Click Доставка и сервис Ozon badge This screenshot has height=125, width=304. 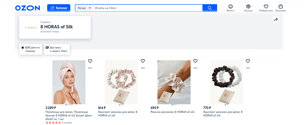pyautogui.click(x=57, y=49)
